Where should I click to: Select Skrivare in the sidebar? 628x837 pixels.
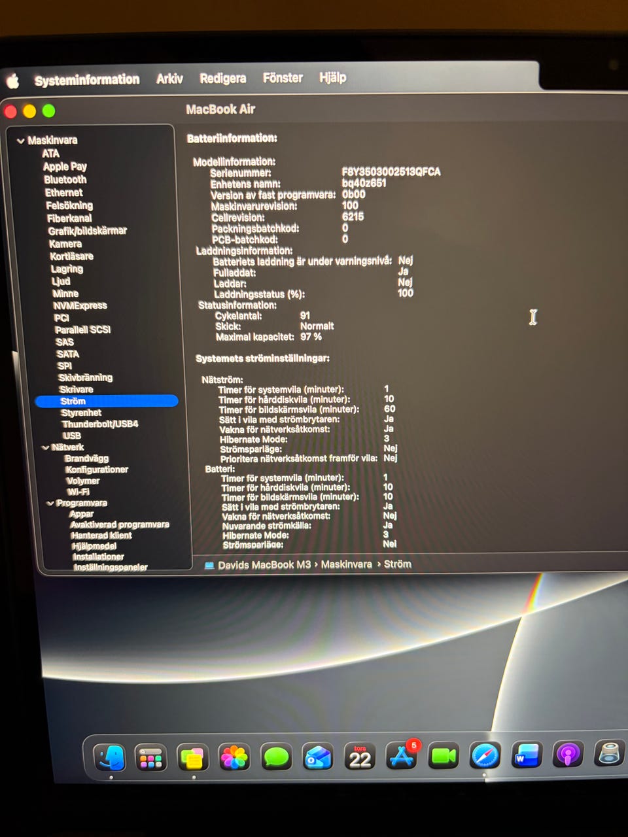[76, 389]
